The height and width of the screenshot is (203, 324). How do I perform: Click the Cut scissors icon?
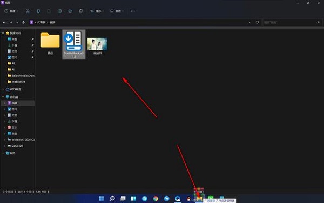28,11
